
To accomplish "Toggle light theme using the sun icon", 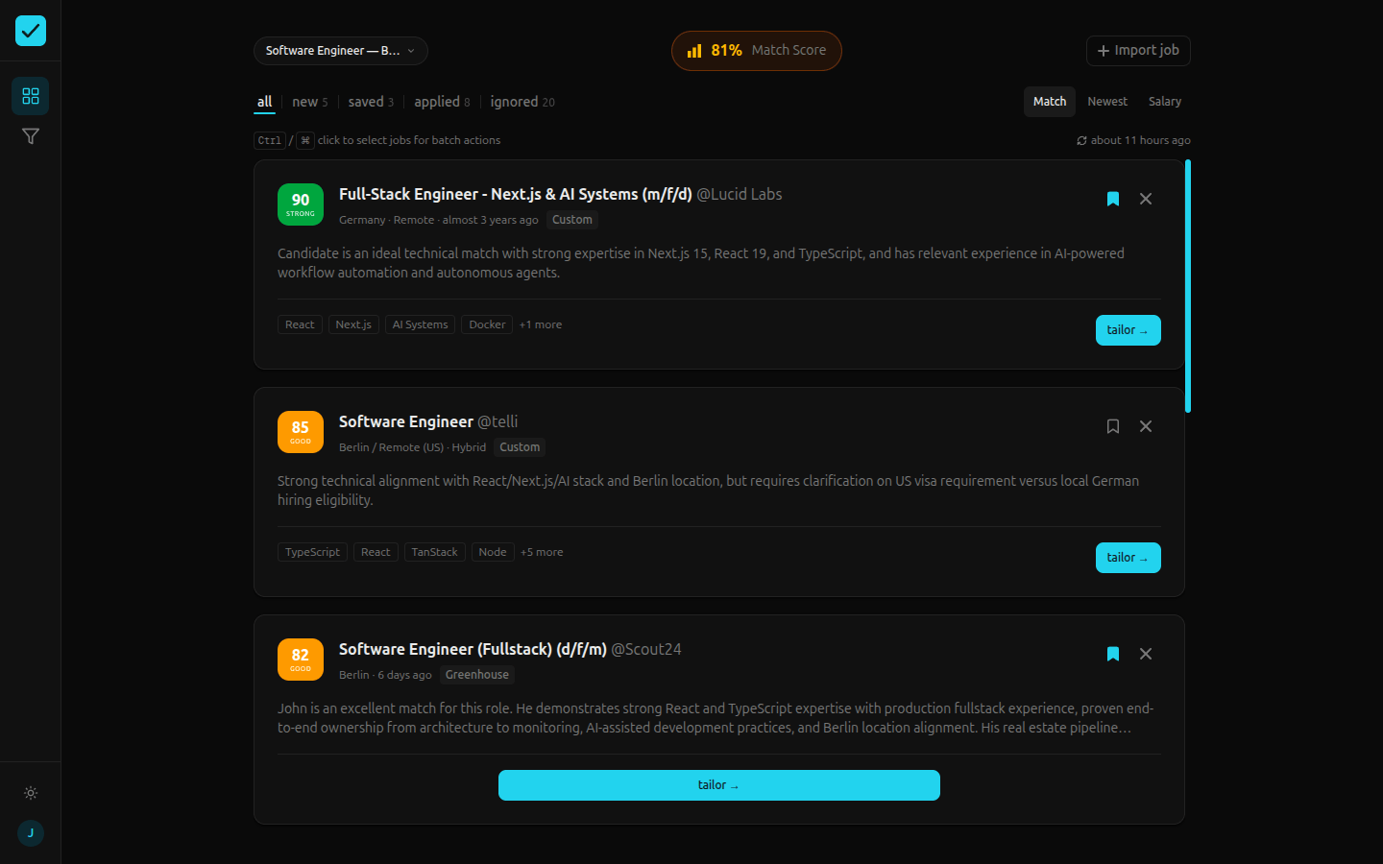I will point(31,793).
